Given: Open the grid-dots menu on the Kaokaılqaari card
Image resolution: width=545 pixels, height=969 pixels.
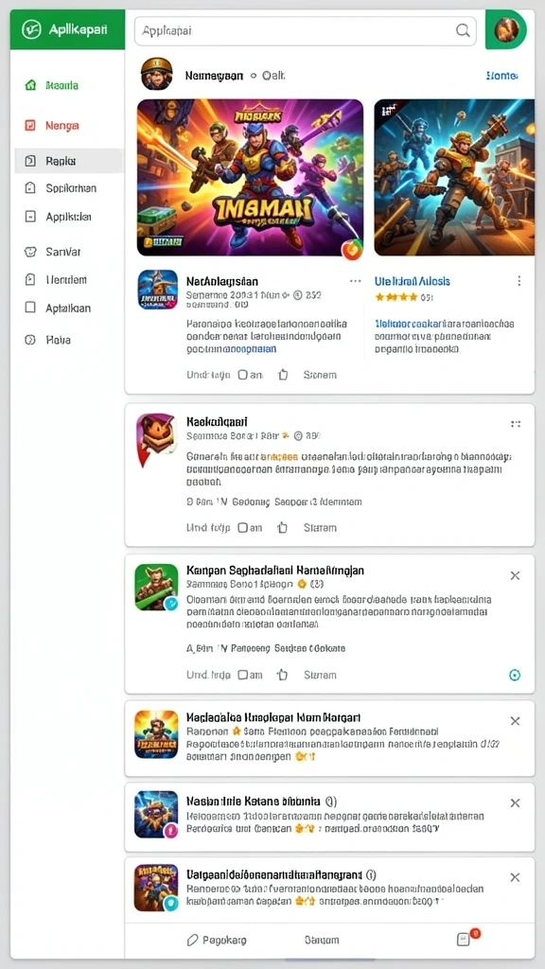Looking at the screenshot, I should 516,424.
